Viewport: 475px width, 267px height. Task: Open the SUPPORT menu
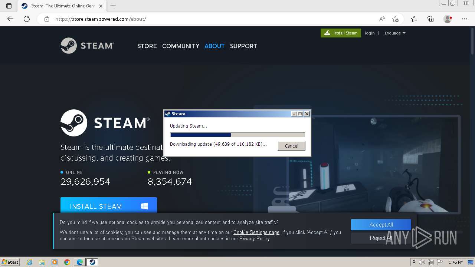click(x=243, y=46)
